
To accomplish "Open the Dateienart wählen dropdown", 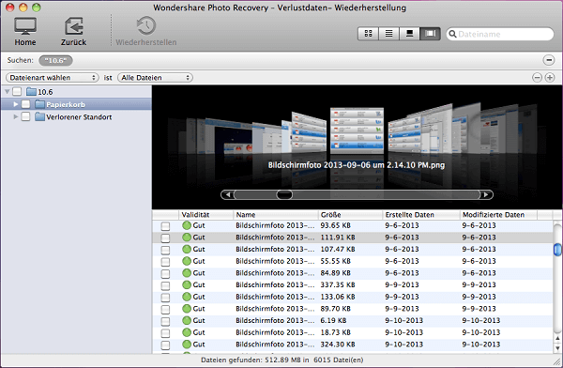I will 52,78.
